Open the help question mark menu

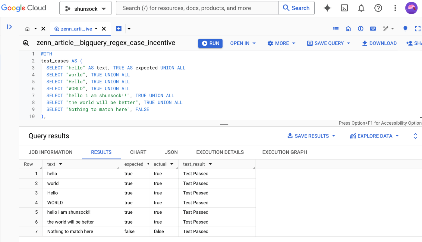(x=378, y=8)
